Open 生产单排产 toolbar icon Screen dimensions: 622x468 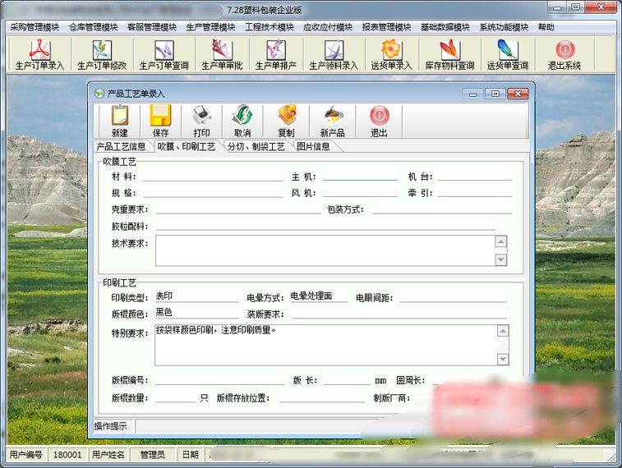pyautogui.click(x=276, y=54)
